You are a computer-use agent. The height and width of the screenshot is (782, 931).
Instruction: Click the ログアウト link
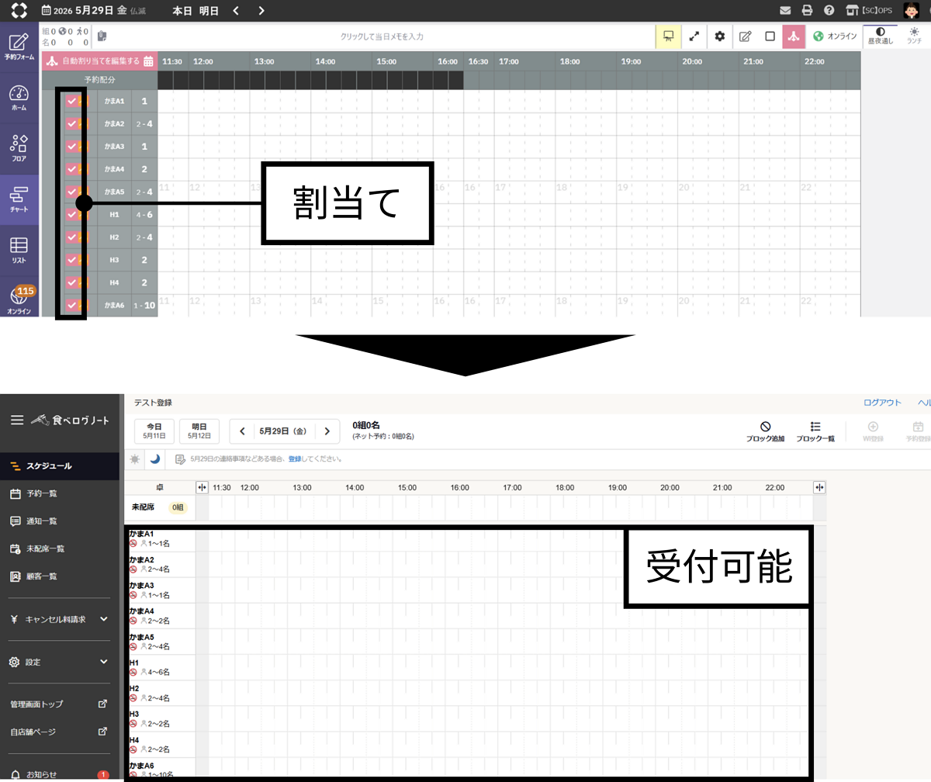(x=883, y=403)
